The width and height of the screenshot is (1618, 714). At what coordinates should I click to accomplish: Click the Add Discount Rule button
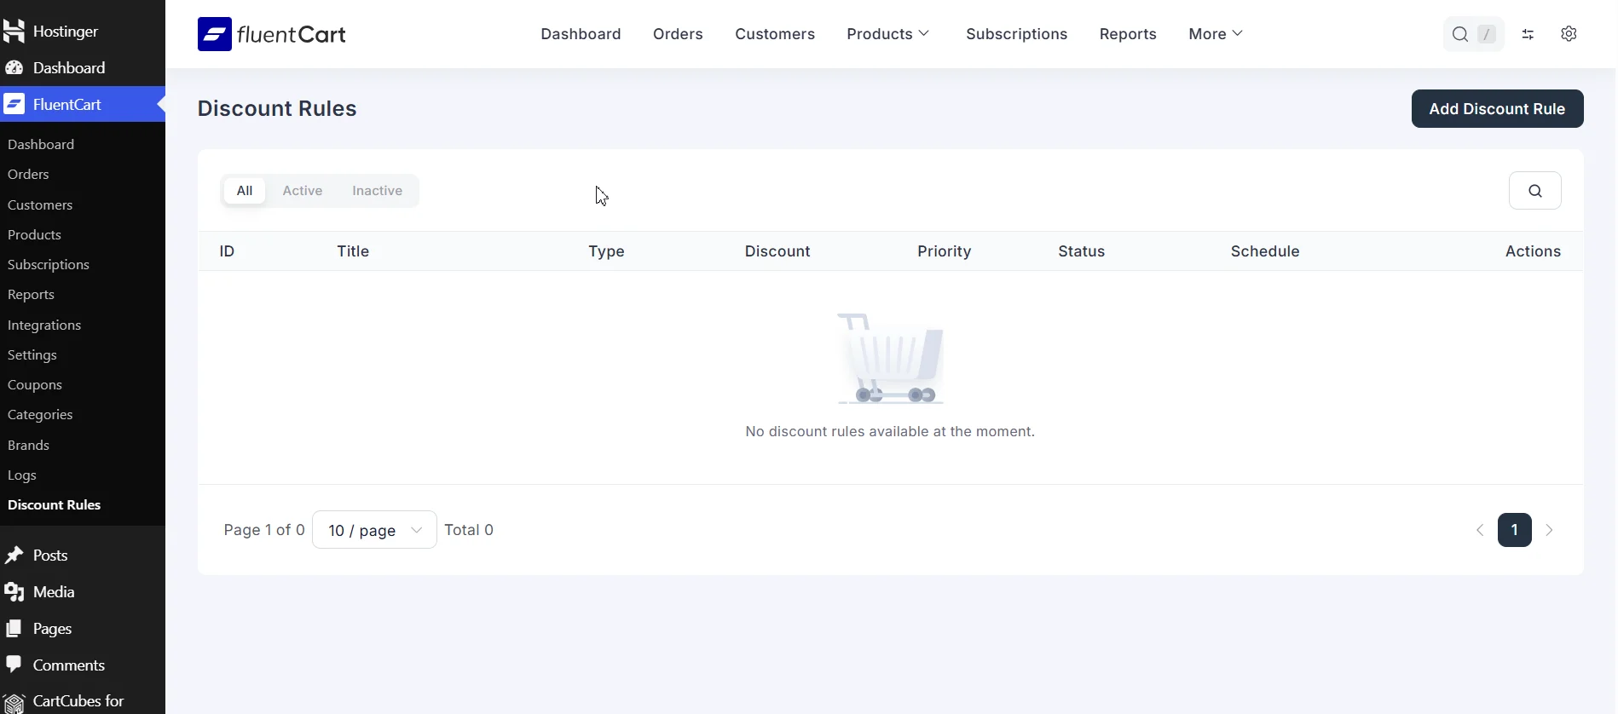coord(1497,109)
